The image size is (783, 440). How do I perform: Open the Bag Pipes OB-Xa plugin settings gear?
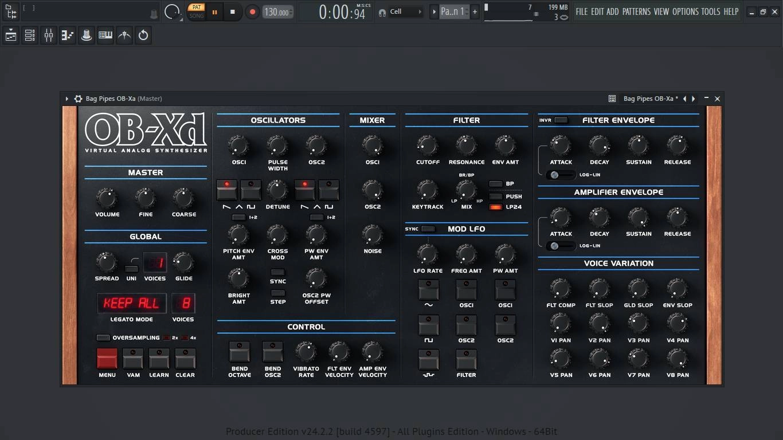[78, 99]
